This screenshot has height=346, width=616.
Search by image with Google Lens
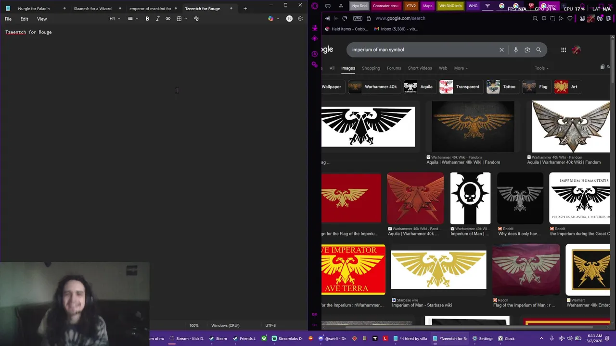tap(527, 49)
